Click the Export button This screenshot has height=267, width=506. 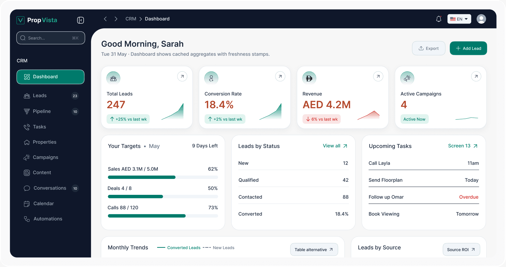[429, 48]
